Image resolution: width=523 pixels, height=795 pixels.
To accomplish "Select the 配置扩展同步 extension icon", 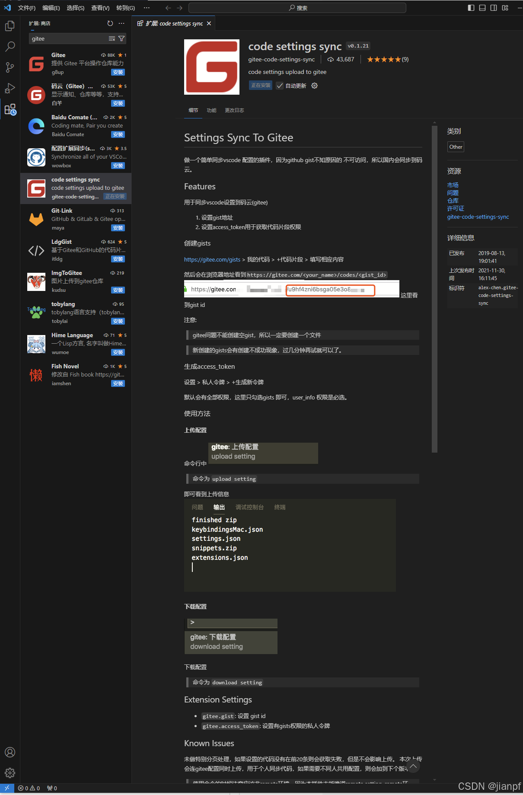I will pyautogui.click(x=36, y=157).
